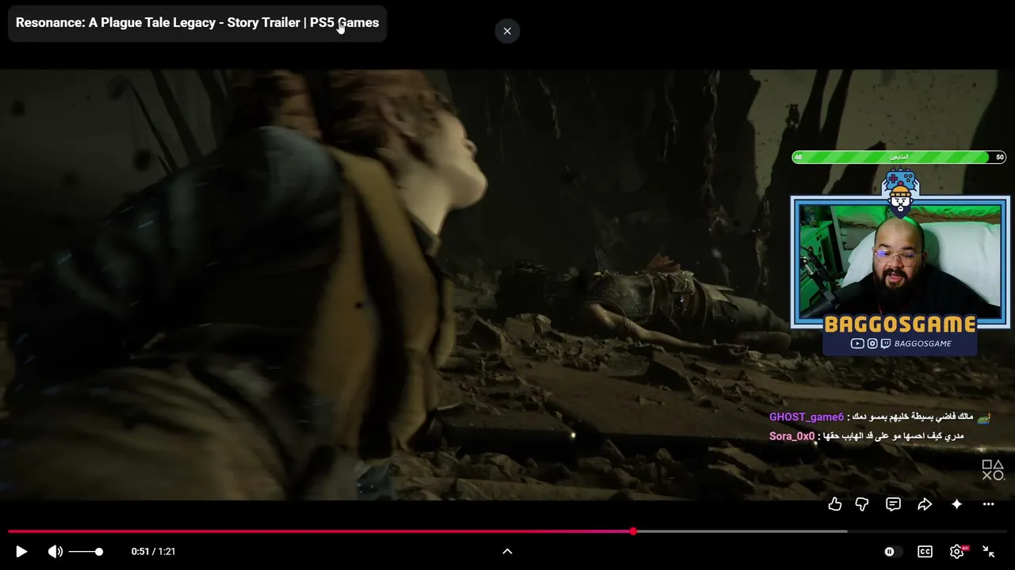
Task: Exit fullscreen mode
Action: [989, 552]
